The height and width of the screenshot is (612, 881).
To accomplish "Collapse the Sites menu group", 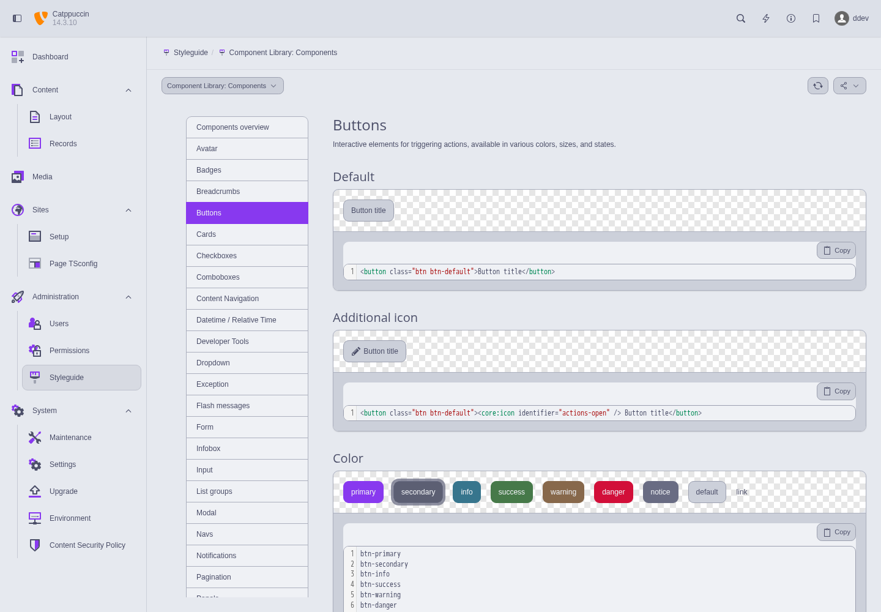I will click(x=128, y=210).
